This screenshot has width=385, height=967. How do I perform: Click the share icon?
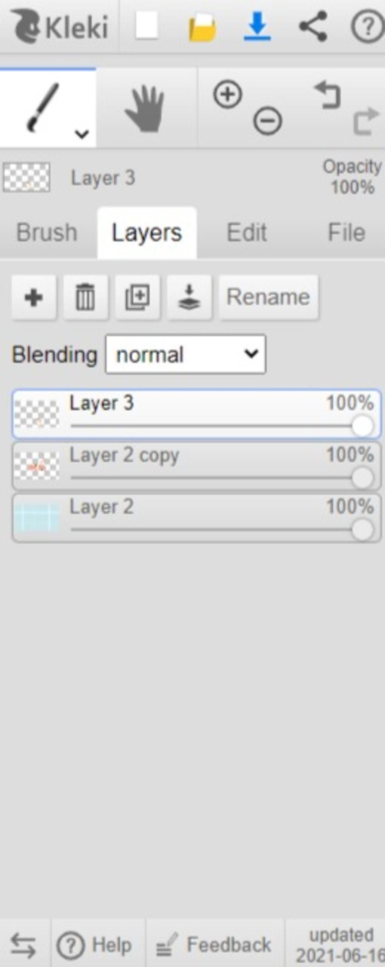313,26
